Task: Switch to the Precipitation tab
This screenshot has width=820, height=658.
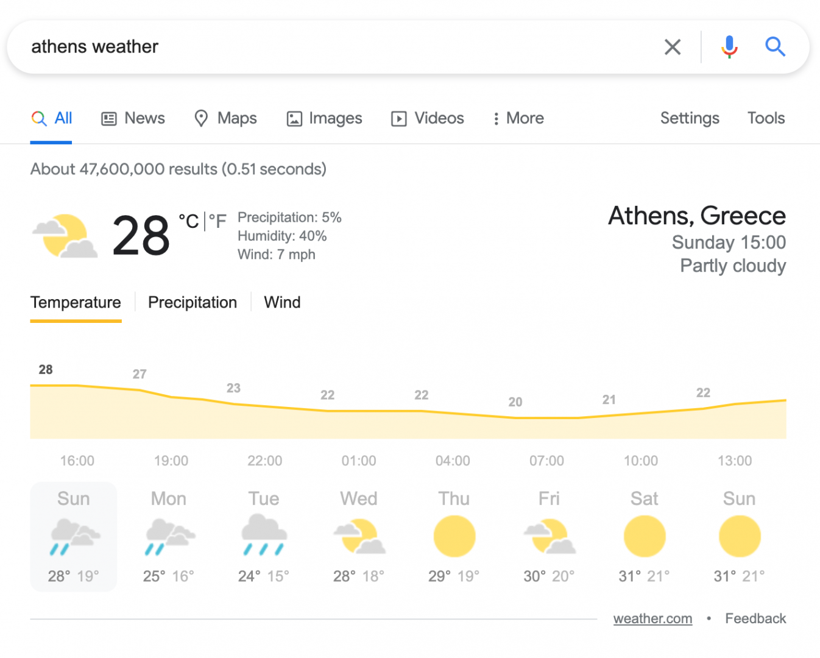Action: tap(193, 302)
